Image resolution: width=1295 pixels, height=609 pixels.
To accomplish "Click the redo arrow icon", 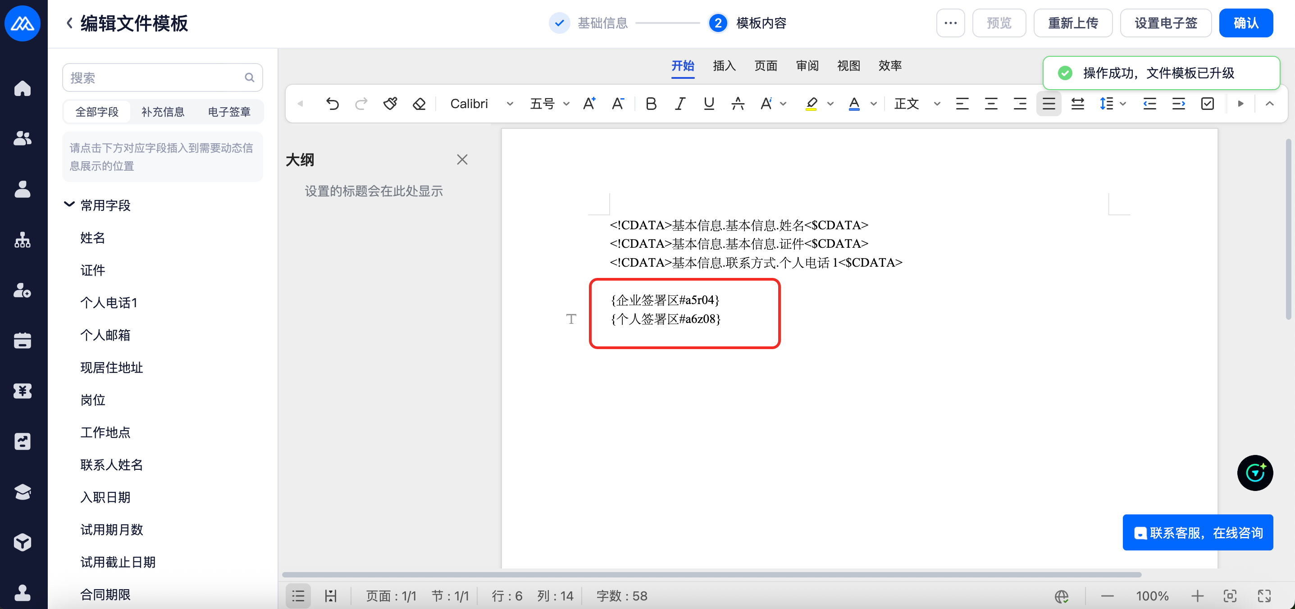I will pos(361,104).
